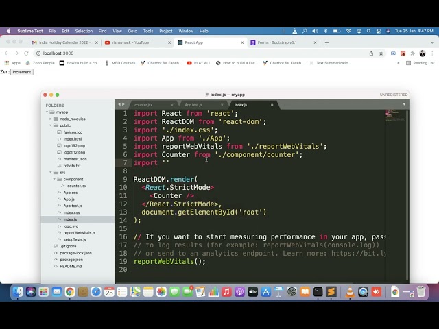
Task: Open the Maps app in dock
Action: coord(135,292)
